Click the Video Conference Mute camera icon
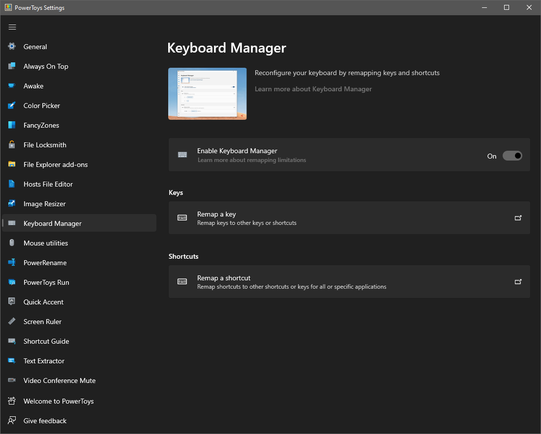Screen dimensions: 541x434 point(12,380)
